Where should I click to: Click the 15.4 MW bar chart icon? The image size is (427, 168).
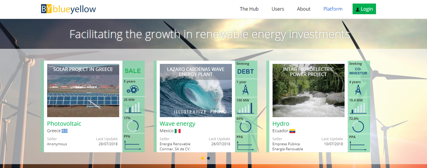click(358, 108)
